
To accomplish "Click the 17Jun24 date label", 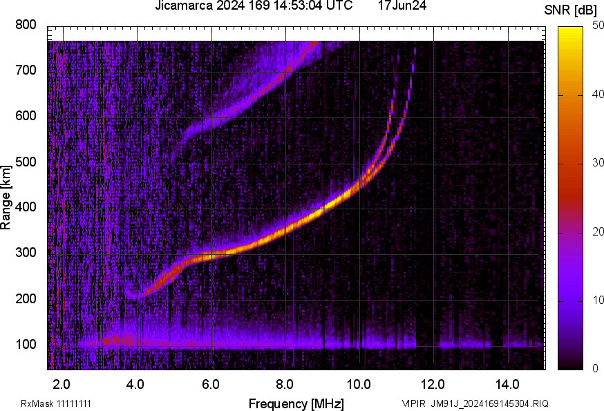I will (x=402, y=6).
